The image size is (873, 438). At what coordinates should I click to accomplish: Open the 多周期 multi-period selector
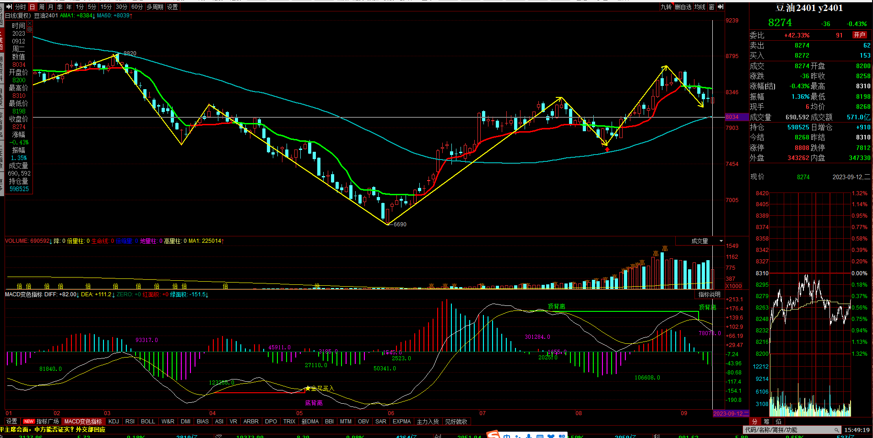(x=155, y=7)
